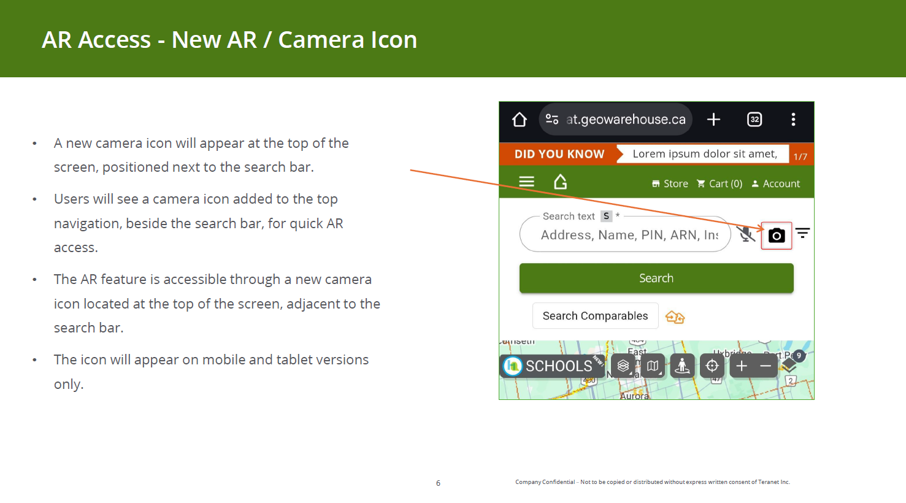Open the browser three-dot menu
906x503 pixels.
pos(793,120)
